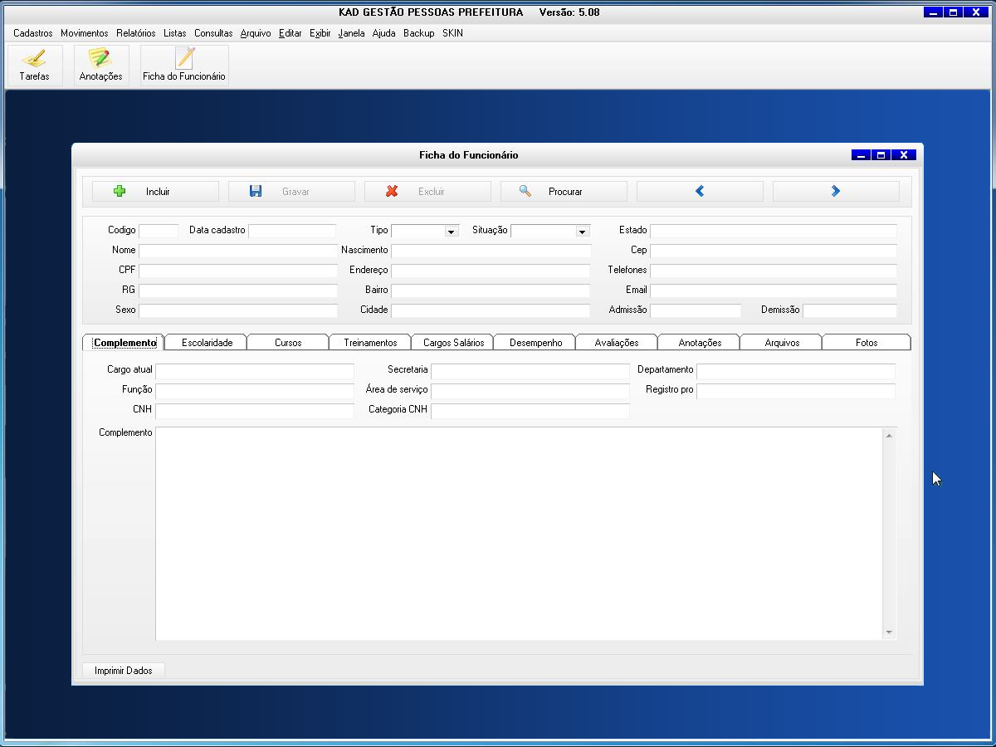The image size is (996, 747).
Task: Click the RG input field
Action: pyautogui.click(x=238, y=290)
